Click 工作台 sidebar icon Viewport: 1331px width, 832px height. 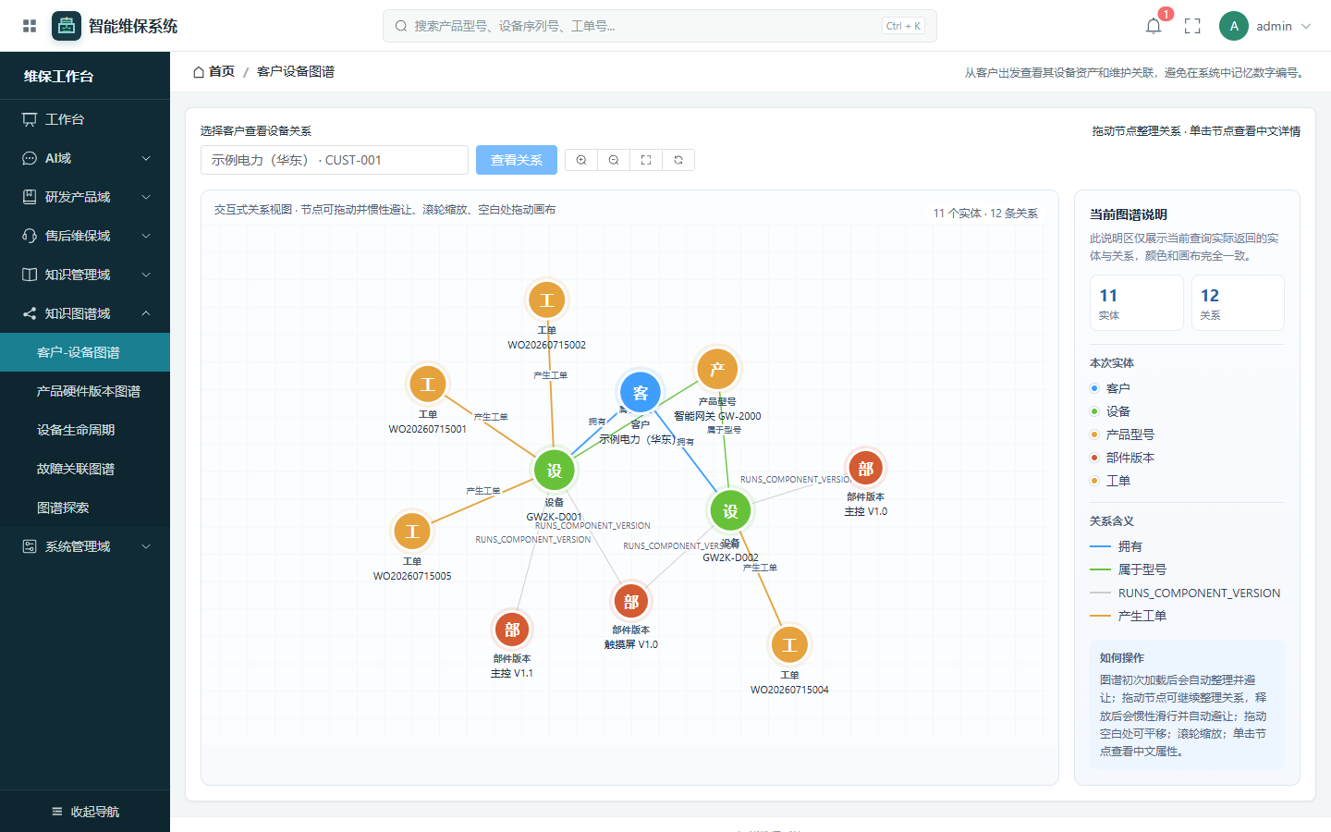tap(30, 119)
